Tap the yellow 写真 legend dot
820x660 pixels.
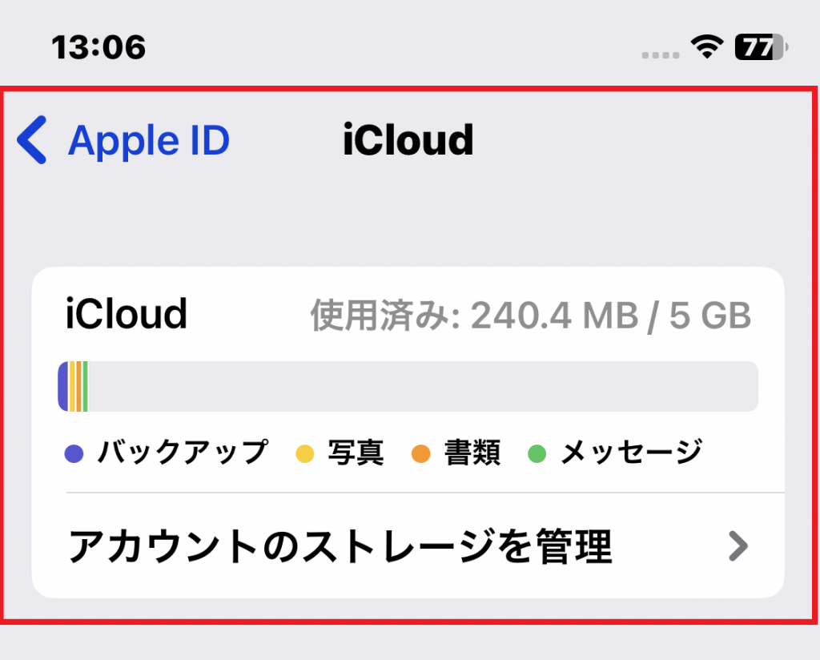[x=305, y=453]
